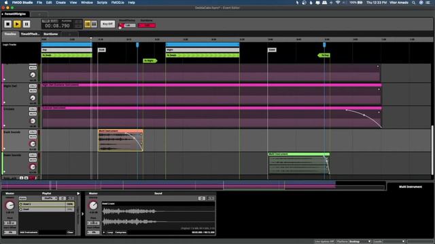
Task: Click Clear button in playlist
Action: point(70,232)
